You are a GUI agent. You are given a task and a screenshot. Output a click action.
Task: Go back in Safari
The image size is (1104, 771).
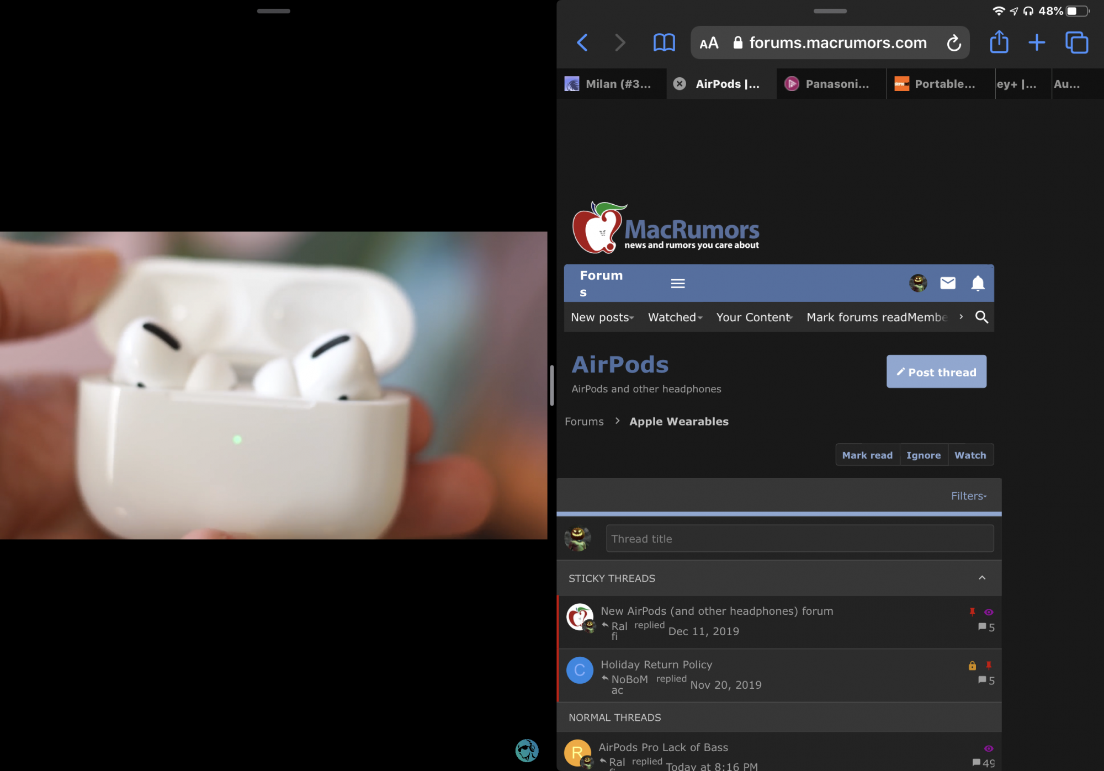tap(582, 42)
